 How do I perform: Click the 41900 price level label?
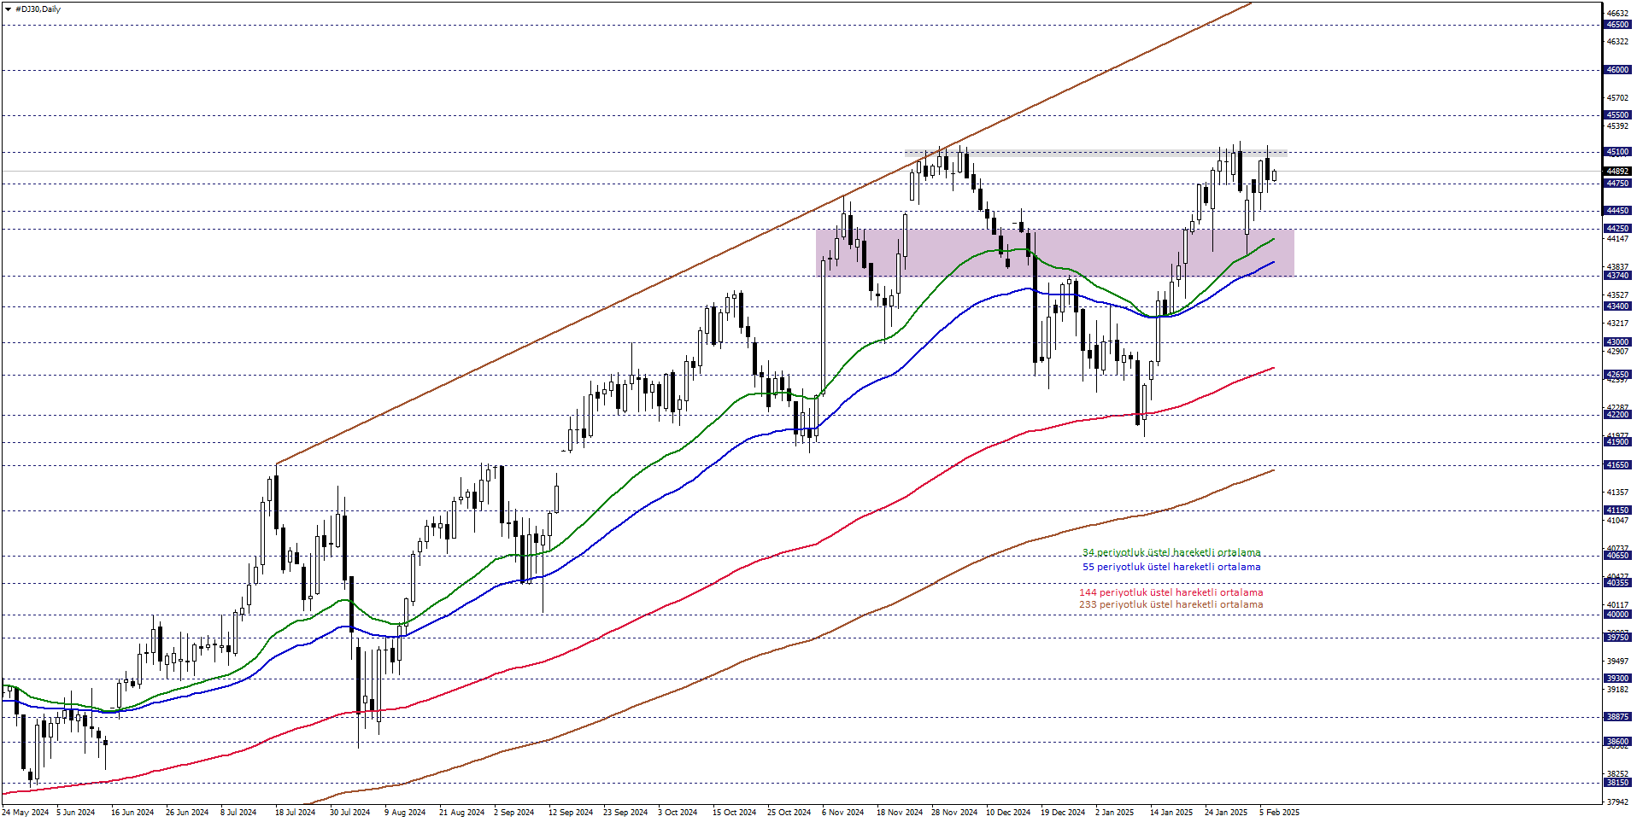coord(1617,442)
